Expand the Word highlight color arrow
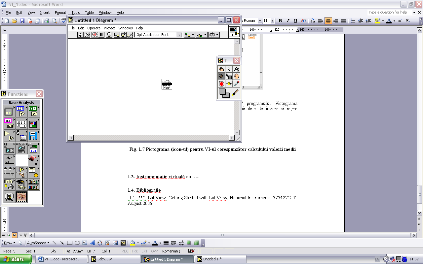Screen dimensions: 423x264 tap(383, 21)
